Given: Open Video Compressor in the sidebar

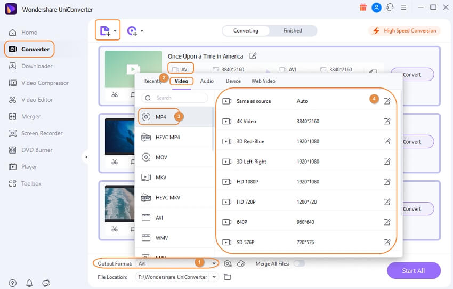Looking at the screenshot, I should 45,83.
